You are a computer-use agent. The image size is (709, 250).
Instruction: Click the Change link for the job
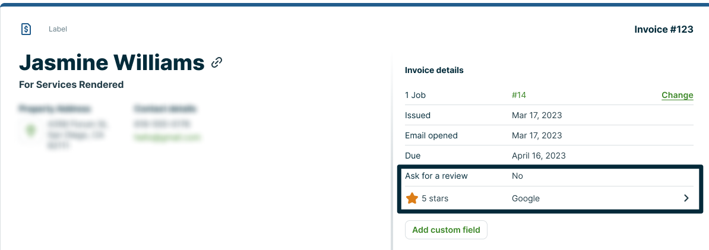tap(677, 95)
